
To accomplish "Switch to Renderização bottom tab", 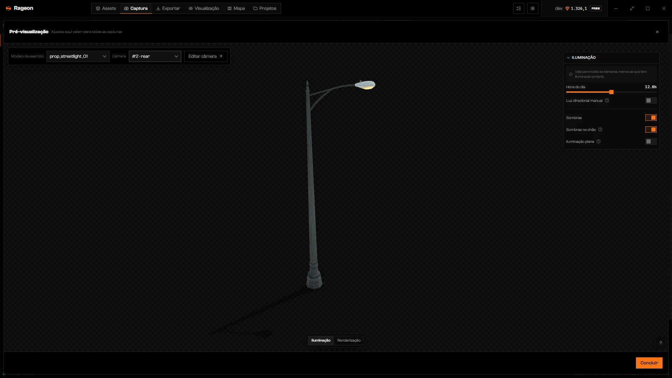I will pos(349,341).
